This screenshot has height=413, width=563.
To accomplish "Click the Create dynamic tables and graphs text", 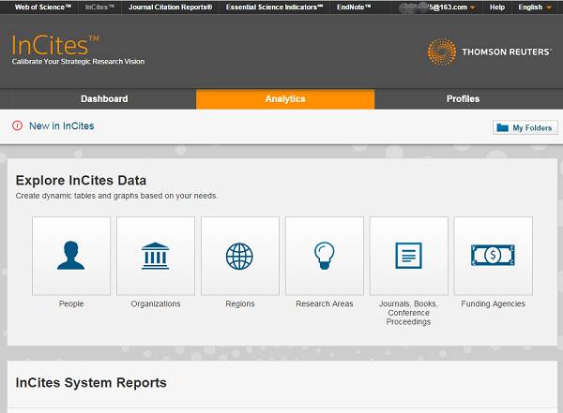I will click(116, 196).
